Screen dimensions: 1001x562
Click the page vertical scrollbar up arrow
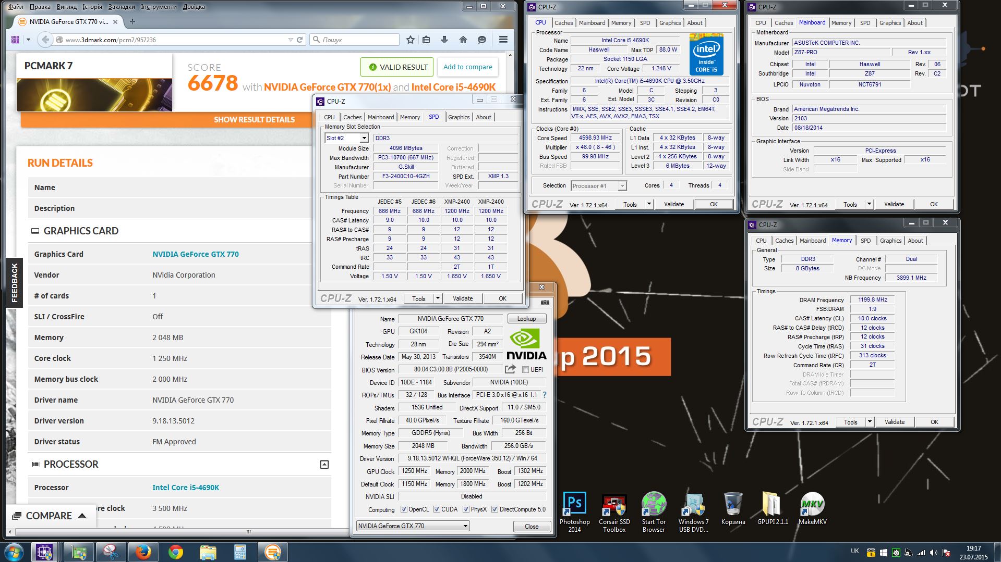510,55
